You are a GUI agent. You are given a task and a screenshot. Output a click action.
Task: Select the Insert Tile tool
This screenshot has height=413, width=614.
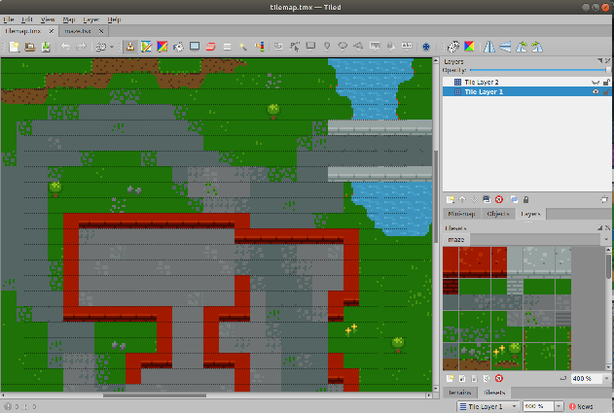click(375, 47)
